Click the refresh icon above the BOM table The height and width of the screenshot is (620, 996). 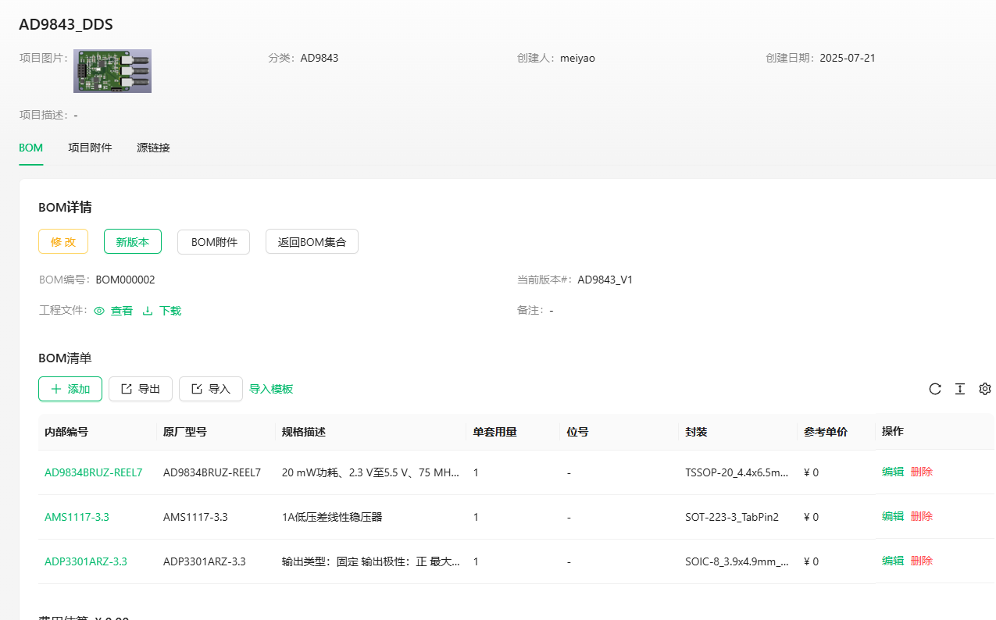pos(935,389)
